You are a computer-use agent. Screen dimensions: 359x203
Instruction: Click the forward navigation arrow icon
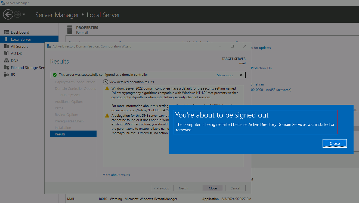[x=17, y=14]
